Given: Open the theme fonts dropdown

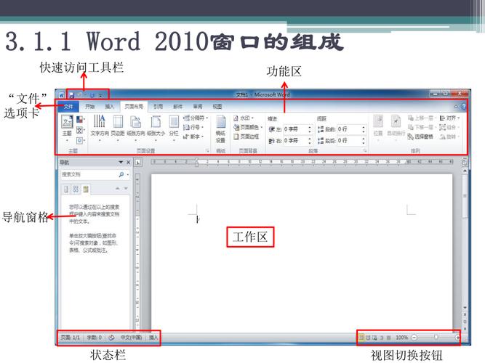Looking at the screenshot, I should pyautogui.click(x=81, y=130).
